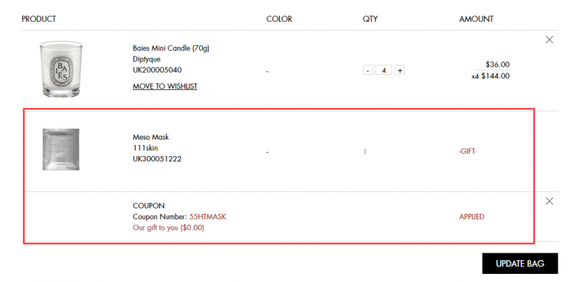Increase candle quantity with plus button
Image resolution: width=587 pixels, height=282 pixels.
tap(399, 70)
